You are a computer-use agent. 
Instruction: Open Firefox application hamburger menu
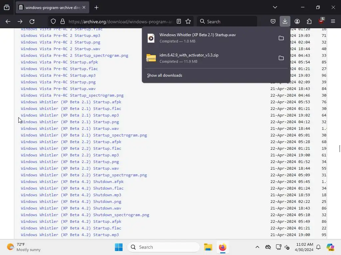(333, 22)
